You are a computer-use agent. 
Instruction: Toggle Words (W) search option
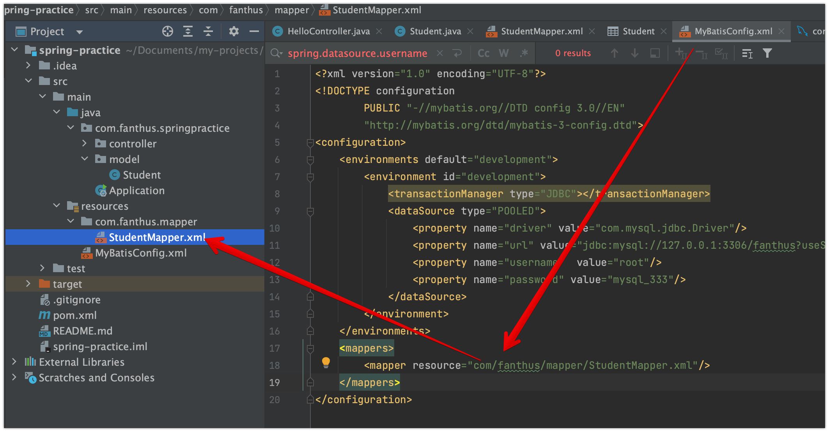pyautogui.click(x=504, y=53)
